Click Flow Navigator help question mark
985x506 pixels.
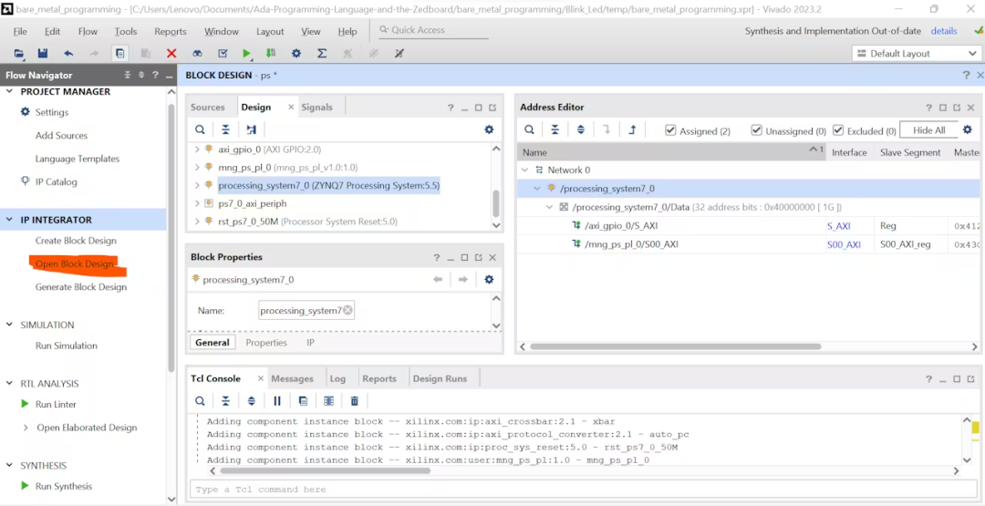pos(155,75)
